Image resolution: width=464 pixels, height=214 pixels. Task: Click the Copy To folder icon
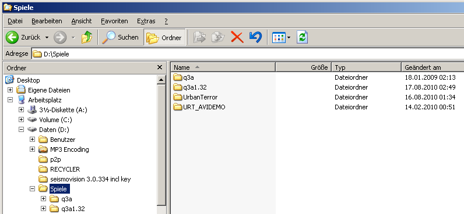coord(218,37)
